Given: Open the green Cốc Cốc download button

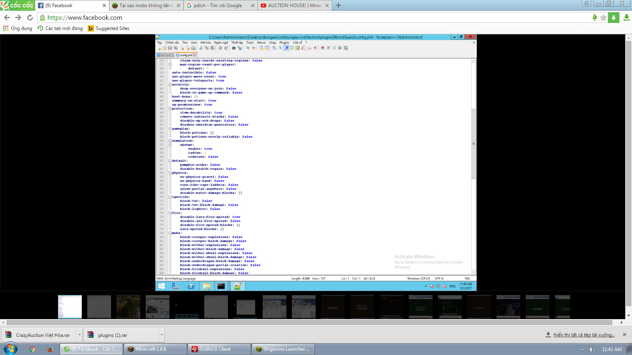Looking at the screenshot, I should [x=613, y=17].
